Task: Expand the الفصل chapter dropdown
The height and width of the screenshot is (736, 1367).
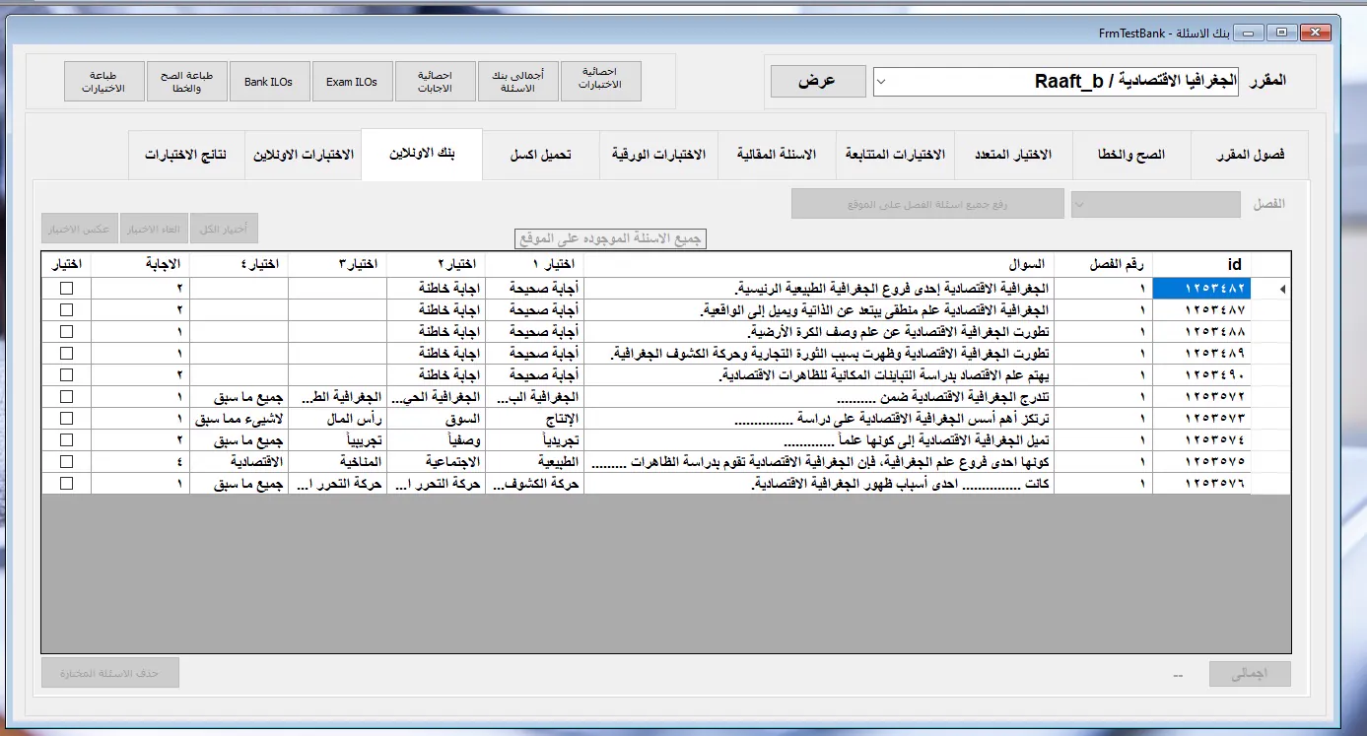Action: [x=1156, y=204]
